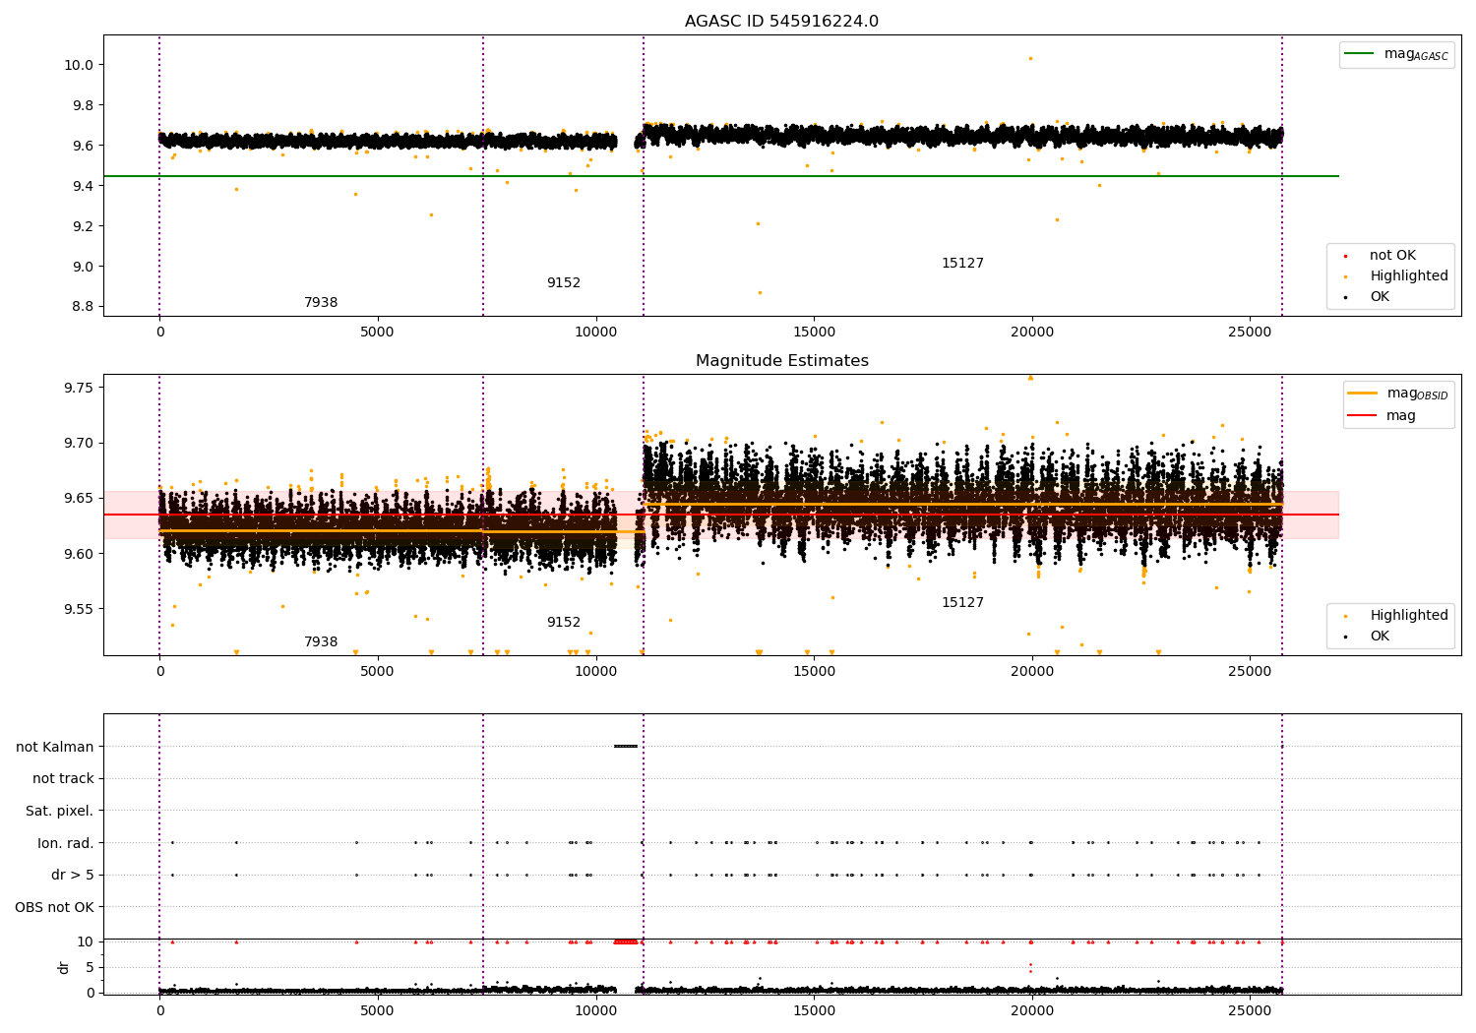
Task: Select 'Highlighted' legend entry in middle plot
Action: pyautogui.click(x=1408, y=616)
